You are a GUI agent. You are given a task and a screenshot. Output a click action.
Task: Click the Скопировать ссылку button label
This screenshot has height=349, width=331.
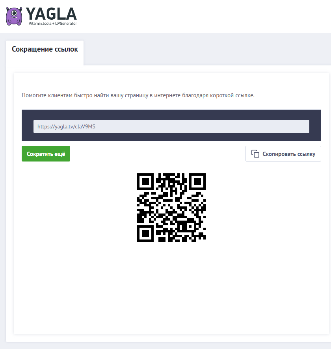pos(289,154)
